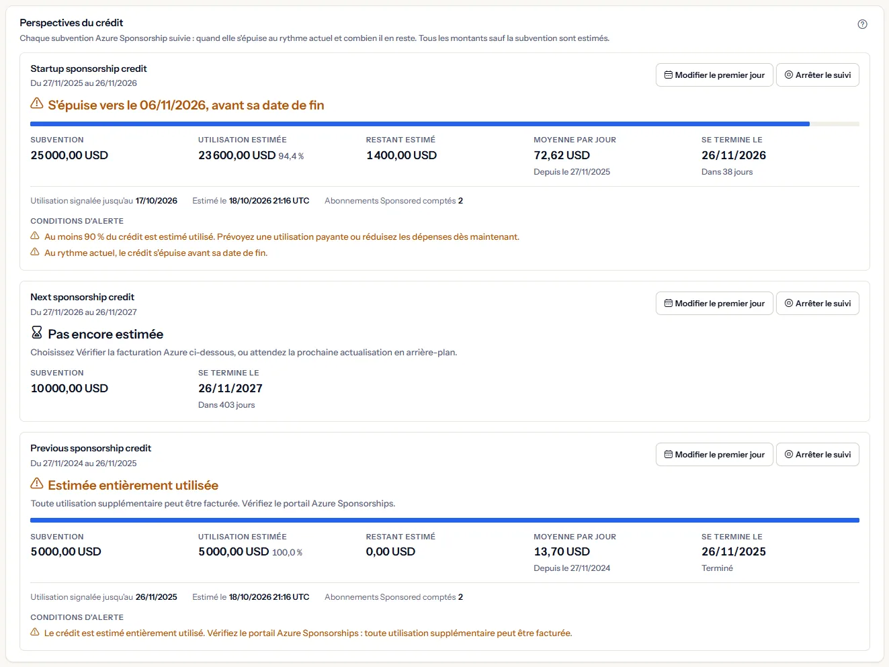Viewport: 889px width, 667px height.
Task: Click the '10 000,00 USD' subvention value
Action: point(69,388)
